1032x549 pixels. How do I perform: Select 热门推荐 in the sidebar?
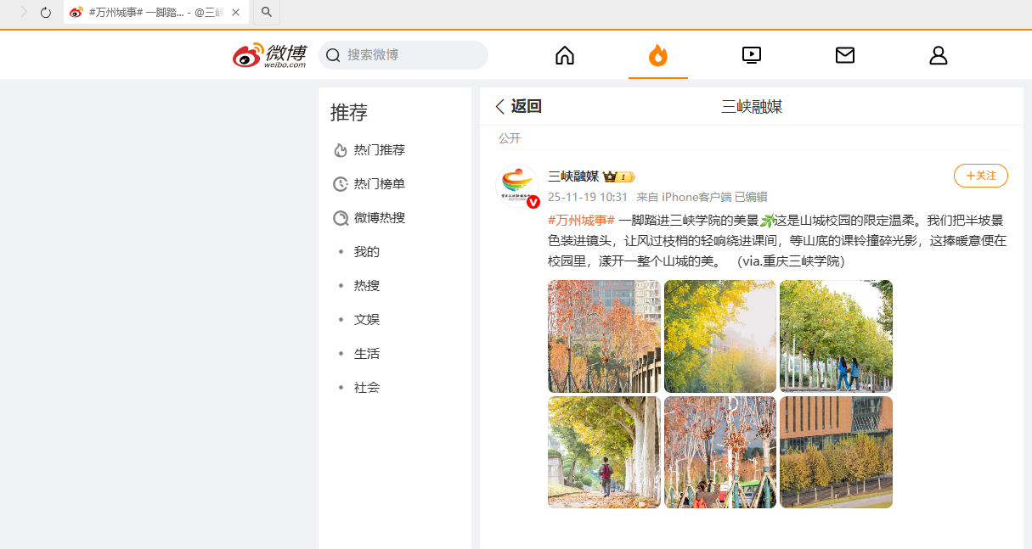(379, 150)
